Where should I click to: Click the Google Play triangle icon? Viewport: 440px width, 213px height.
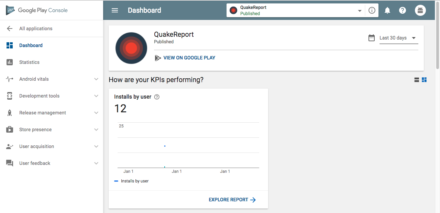(x=158, y=58)
